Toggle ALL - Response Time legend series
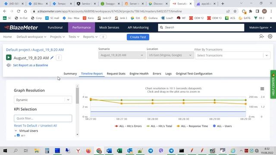 [192, 126]
